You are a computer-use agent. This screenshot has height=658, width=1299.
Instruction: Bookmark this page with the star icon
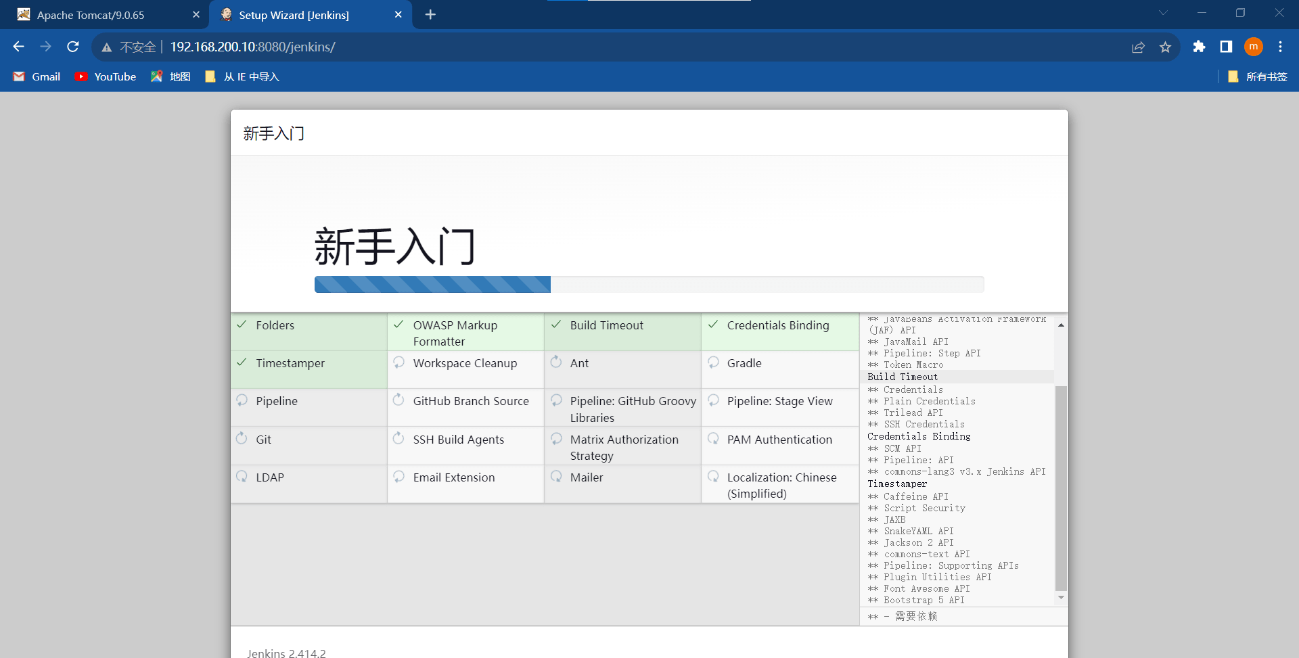click(1165, 47)
